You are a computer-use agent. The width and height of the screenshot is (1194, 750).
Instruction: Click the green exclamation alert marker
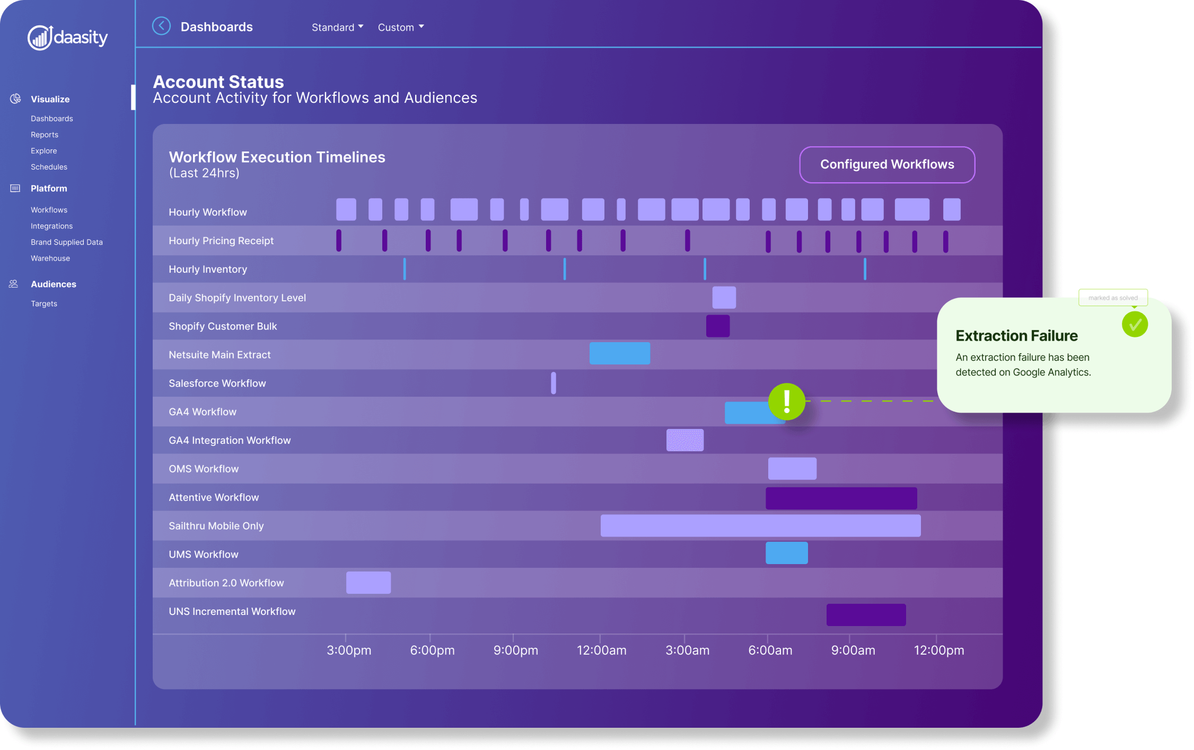(787, 401)
